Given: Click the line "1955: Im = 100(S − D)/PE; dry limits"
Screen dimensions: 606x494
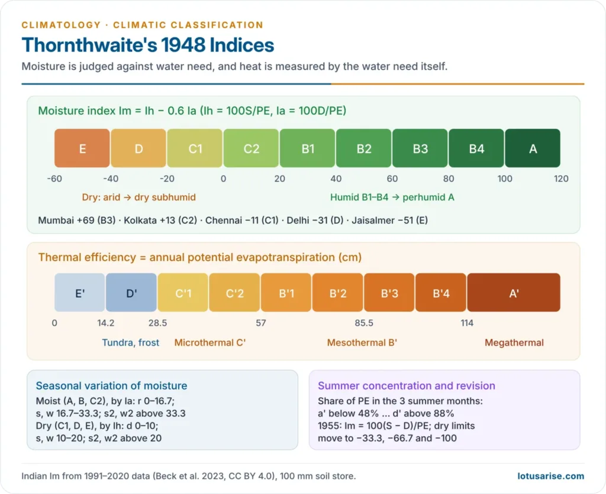Looking at the screenshot, I should (396, 425).
